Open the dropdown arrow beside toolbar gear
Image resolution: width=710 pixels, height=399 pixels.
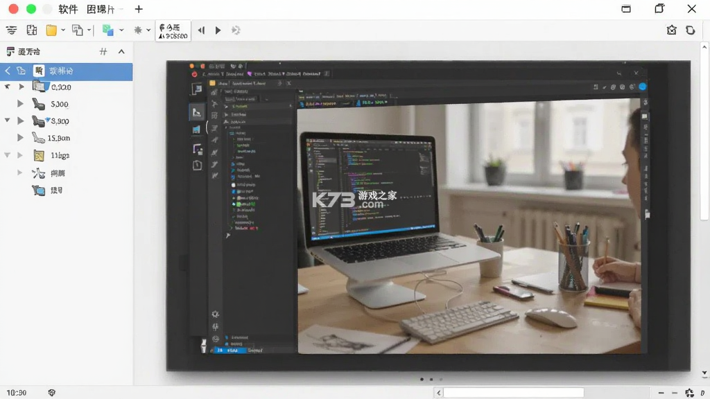point(148,30)
